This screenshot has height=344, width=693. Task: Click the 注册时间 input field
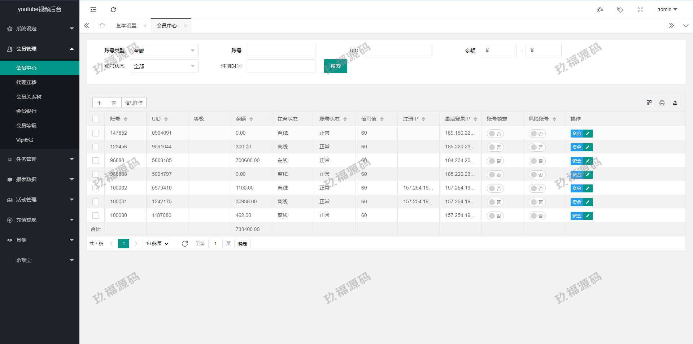[x=281, y=66]
